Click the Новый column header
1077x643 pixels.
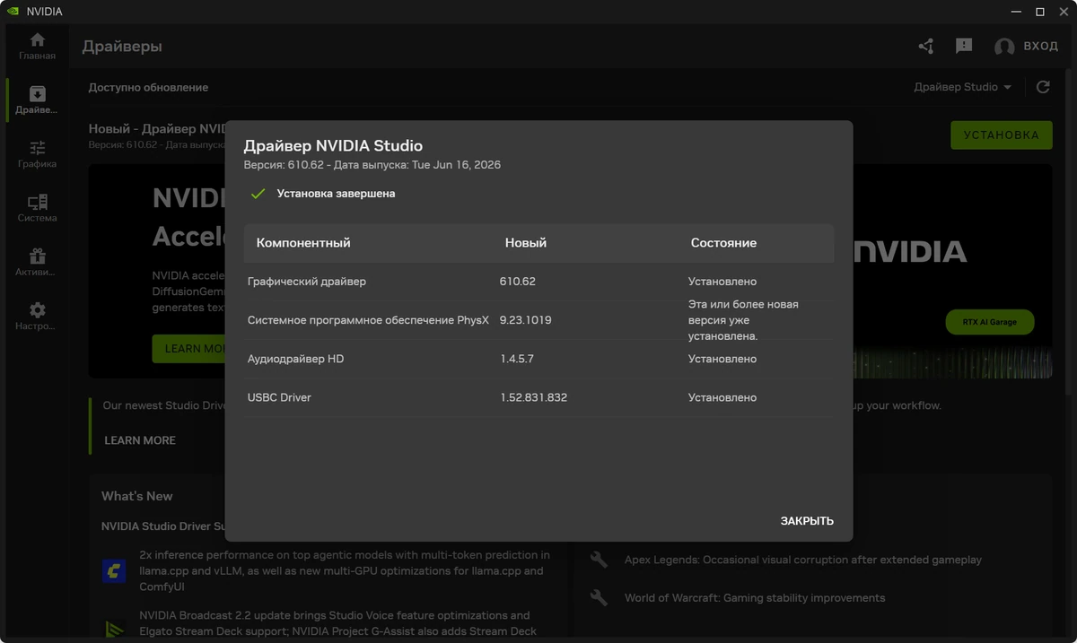[x=526, y=243]
